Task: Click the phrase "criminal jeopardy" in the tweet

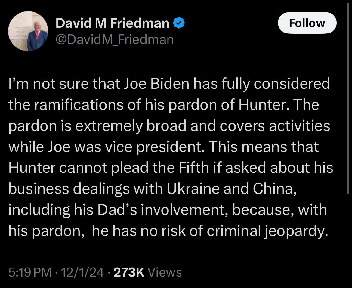Action: point(273,231)
